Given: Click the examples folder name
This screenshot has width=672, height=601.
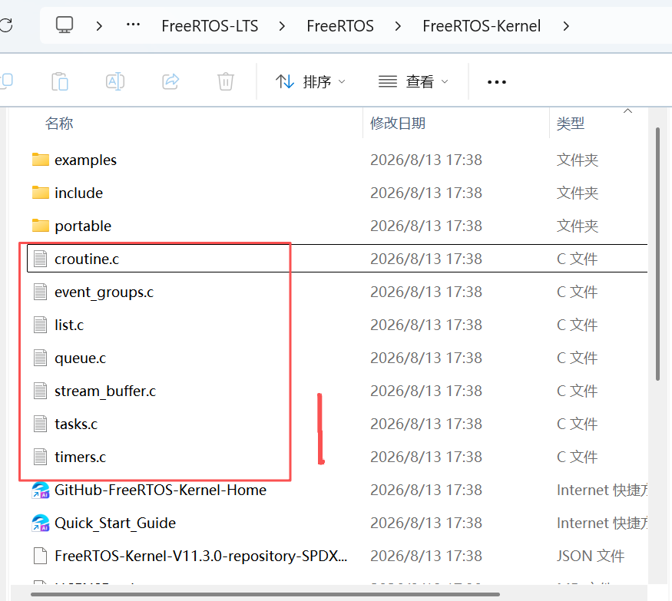Looking at the screenshot, I should (85, 160).
